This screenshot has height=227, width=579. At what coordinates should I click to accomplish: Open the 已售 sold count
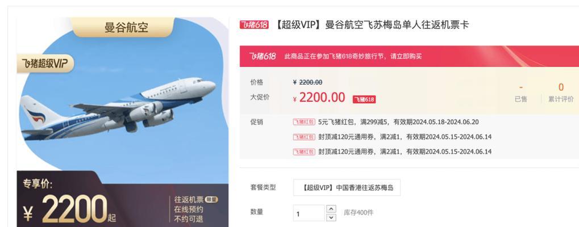pos(521,93)
